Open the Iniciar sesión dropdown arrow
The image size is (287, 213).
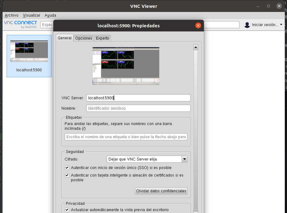pos(281,25)
